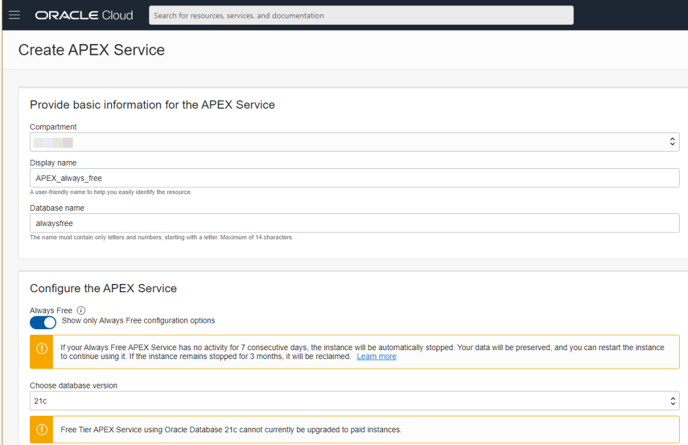Open the Compartment dropdown
The height and width of the screenshot is (445, 688).
(354, 142)
